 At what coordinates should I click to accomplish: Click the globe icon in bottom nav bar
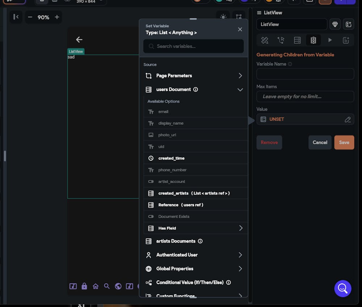coord(118,286)
